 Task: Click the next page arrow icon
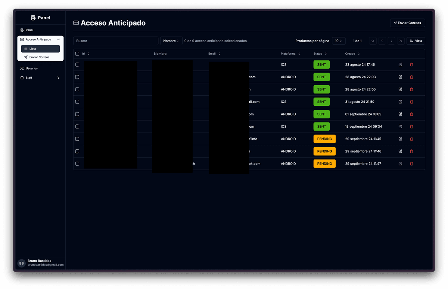tap(391, 41)
